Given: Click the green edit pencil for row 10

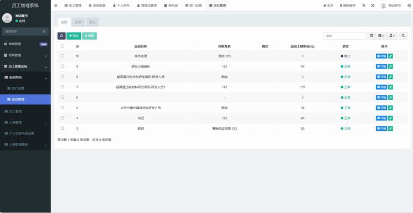Looking at the screenshot, I should pos(390,56).
